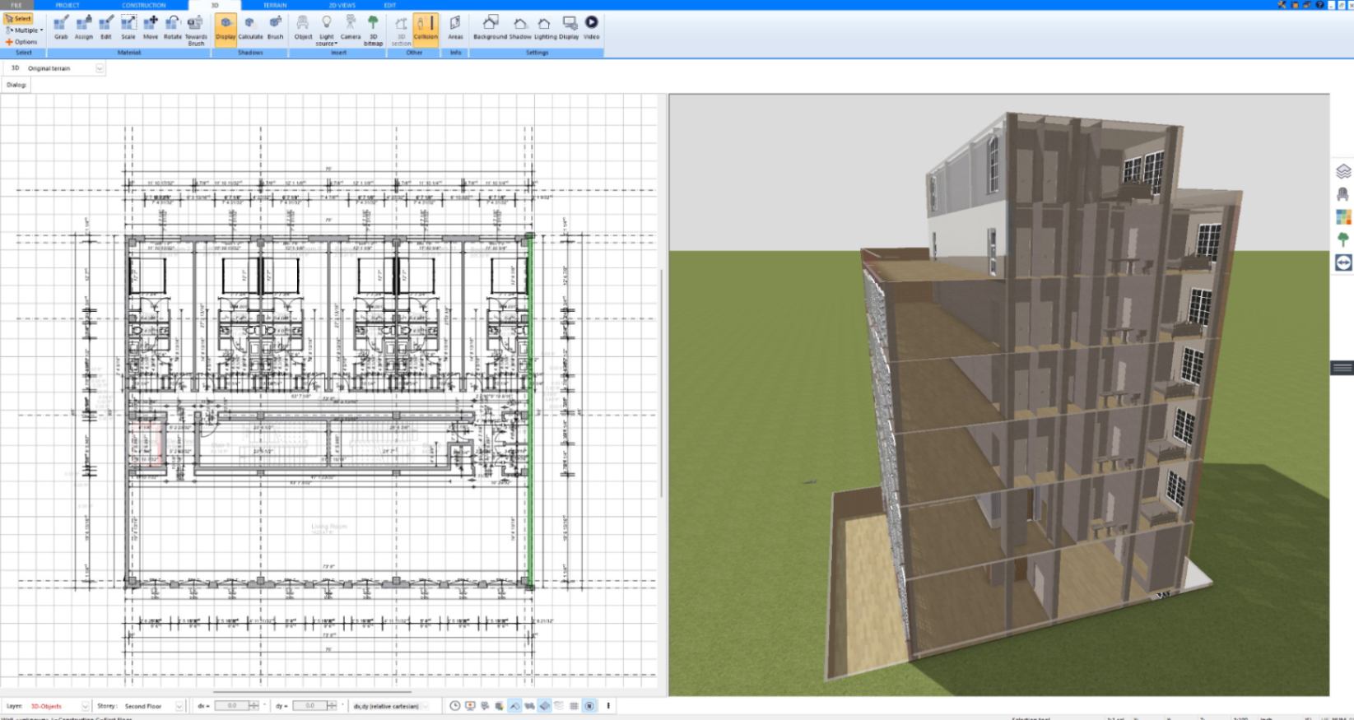Pick the Rotate material tool

click(x=172, y=27)
